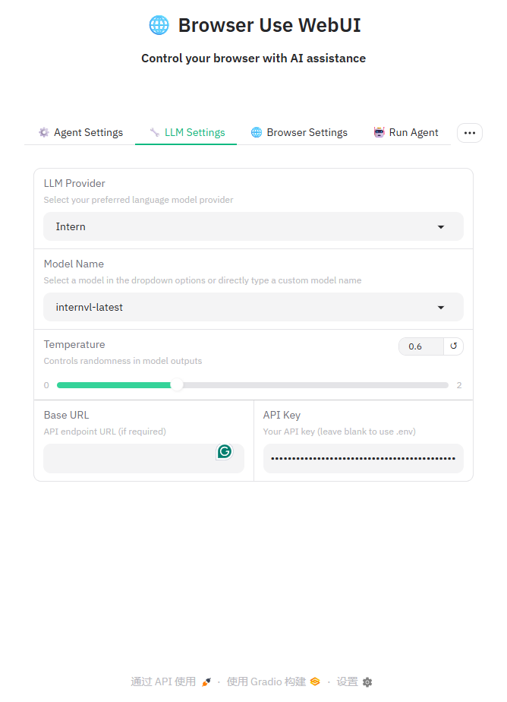Click the 'Controls randomness in model outputs' text
Viewport: 507px width, 702px height.
[122, 361]
